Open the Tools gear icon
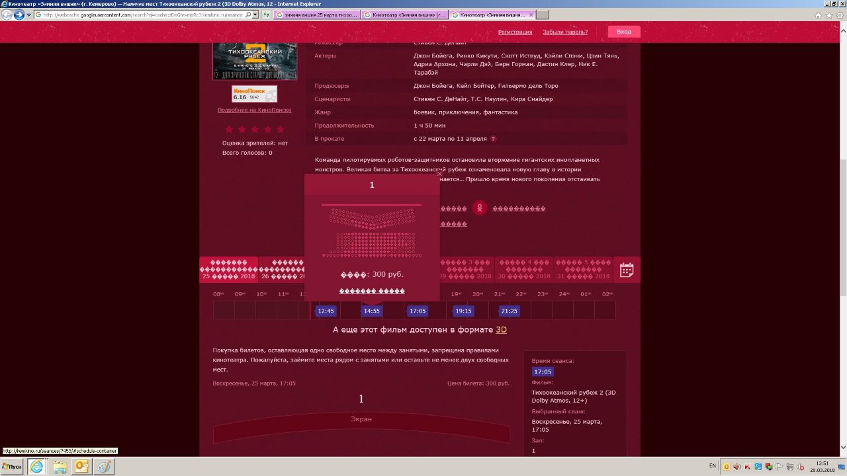Viewport: 847px width, 476px height. click(x=839, y=15)
